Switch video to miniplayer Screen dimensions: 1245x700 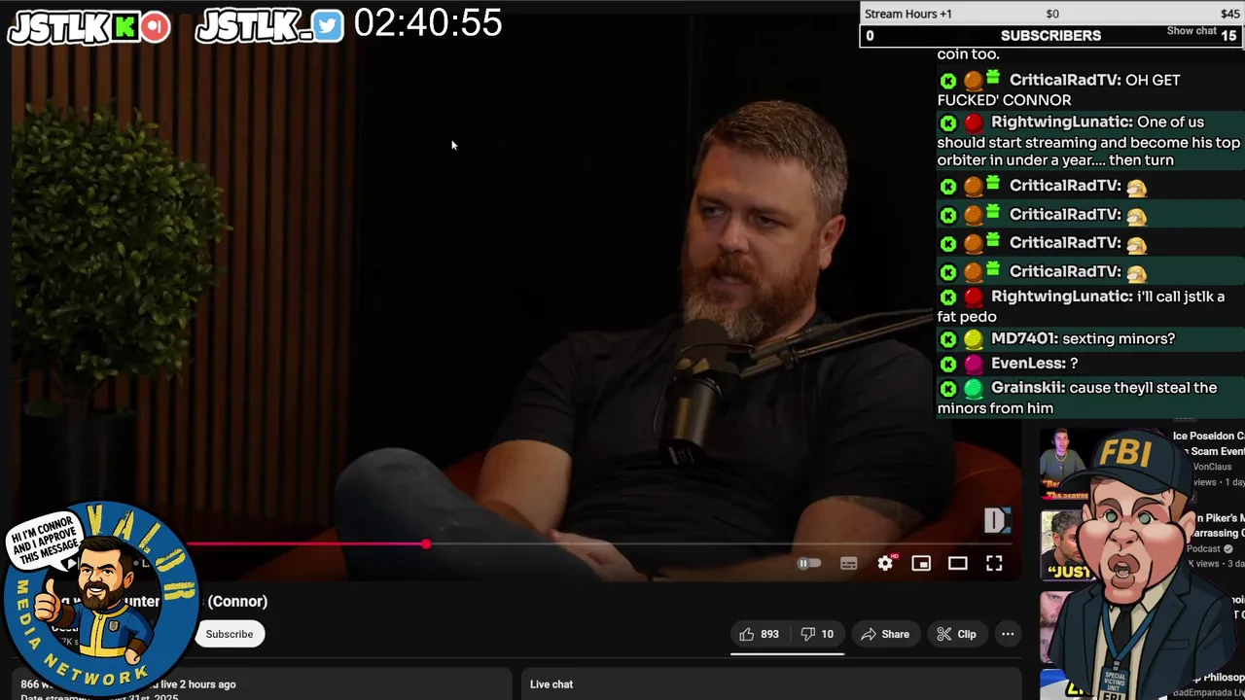pos(921,563)
